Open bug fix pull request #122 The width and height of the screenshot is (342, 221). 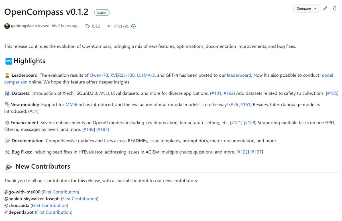pyautogui.click(x=243, y=152)
